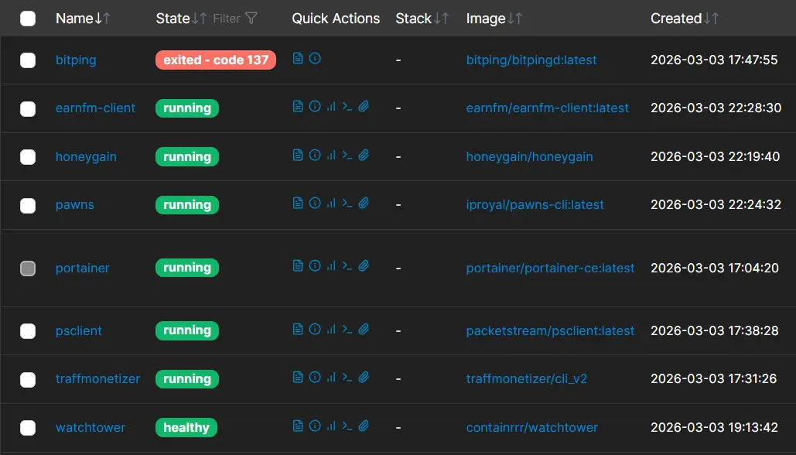Click inspect icon for portainer row
The width and height of the screenshot is (796, 455).
pyautogui.click(x=315, y=265)
